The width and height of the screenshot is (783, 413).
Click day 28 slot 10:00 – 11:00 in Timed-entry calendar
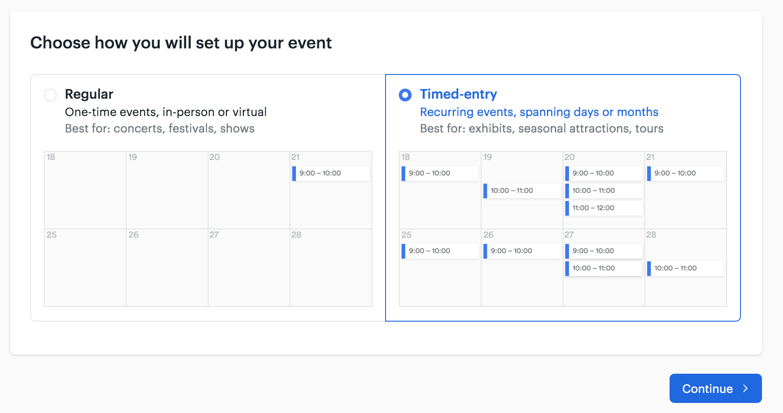point(686,268)
